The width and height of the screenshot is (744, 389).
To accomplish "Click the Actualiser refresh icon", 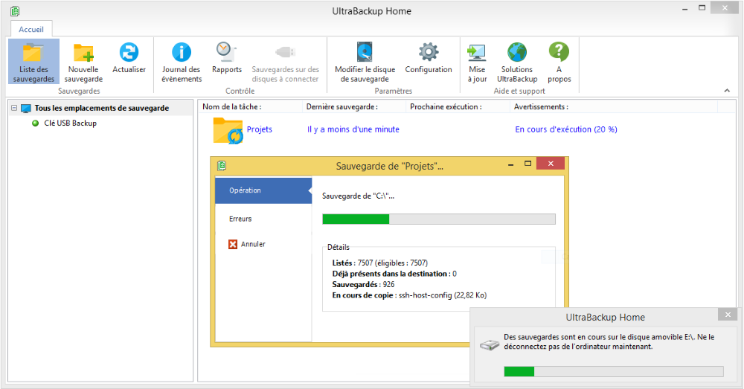I will [x=129, y=60].
